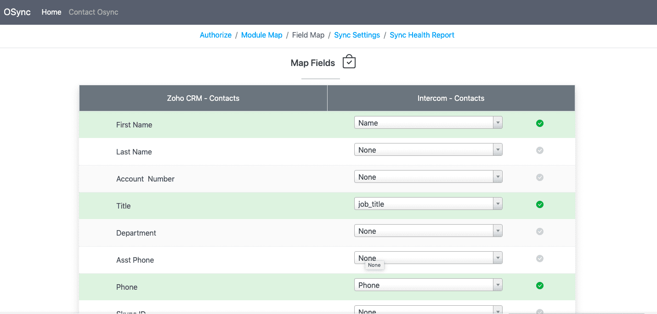Open the Home nav item
Image resolution: width=657 pixels, height=314 pixels.
51,12
